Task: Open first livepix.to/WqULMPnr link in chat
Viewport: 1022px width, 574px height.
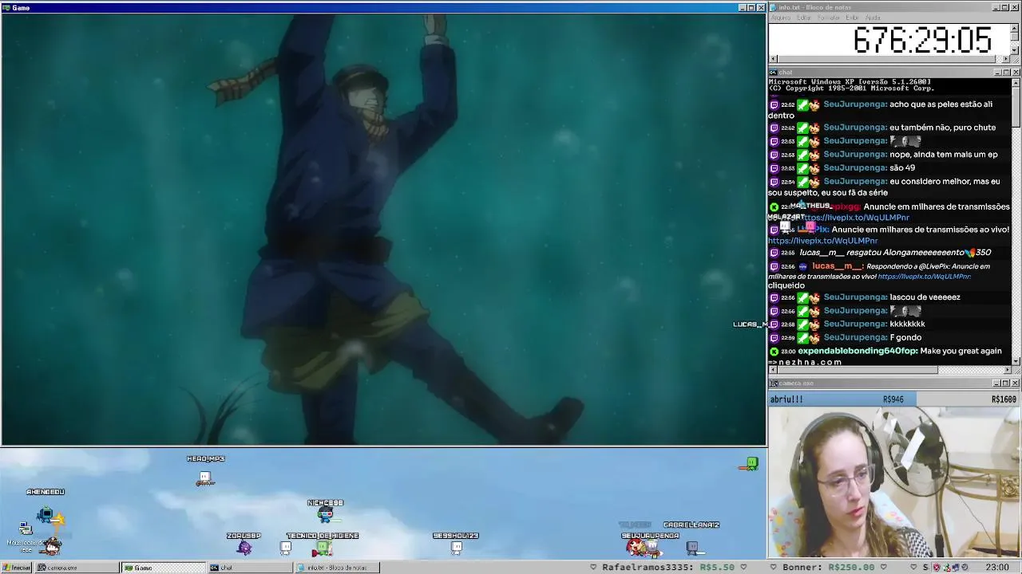Action: 857,218
